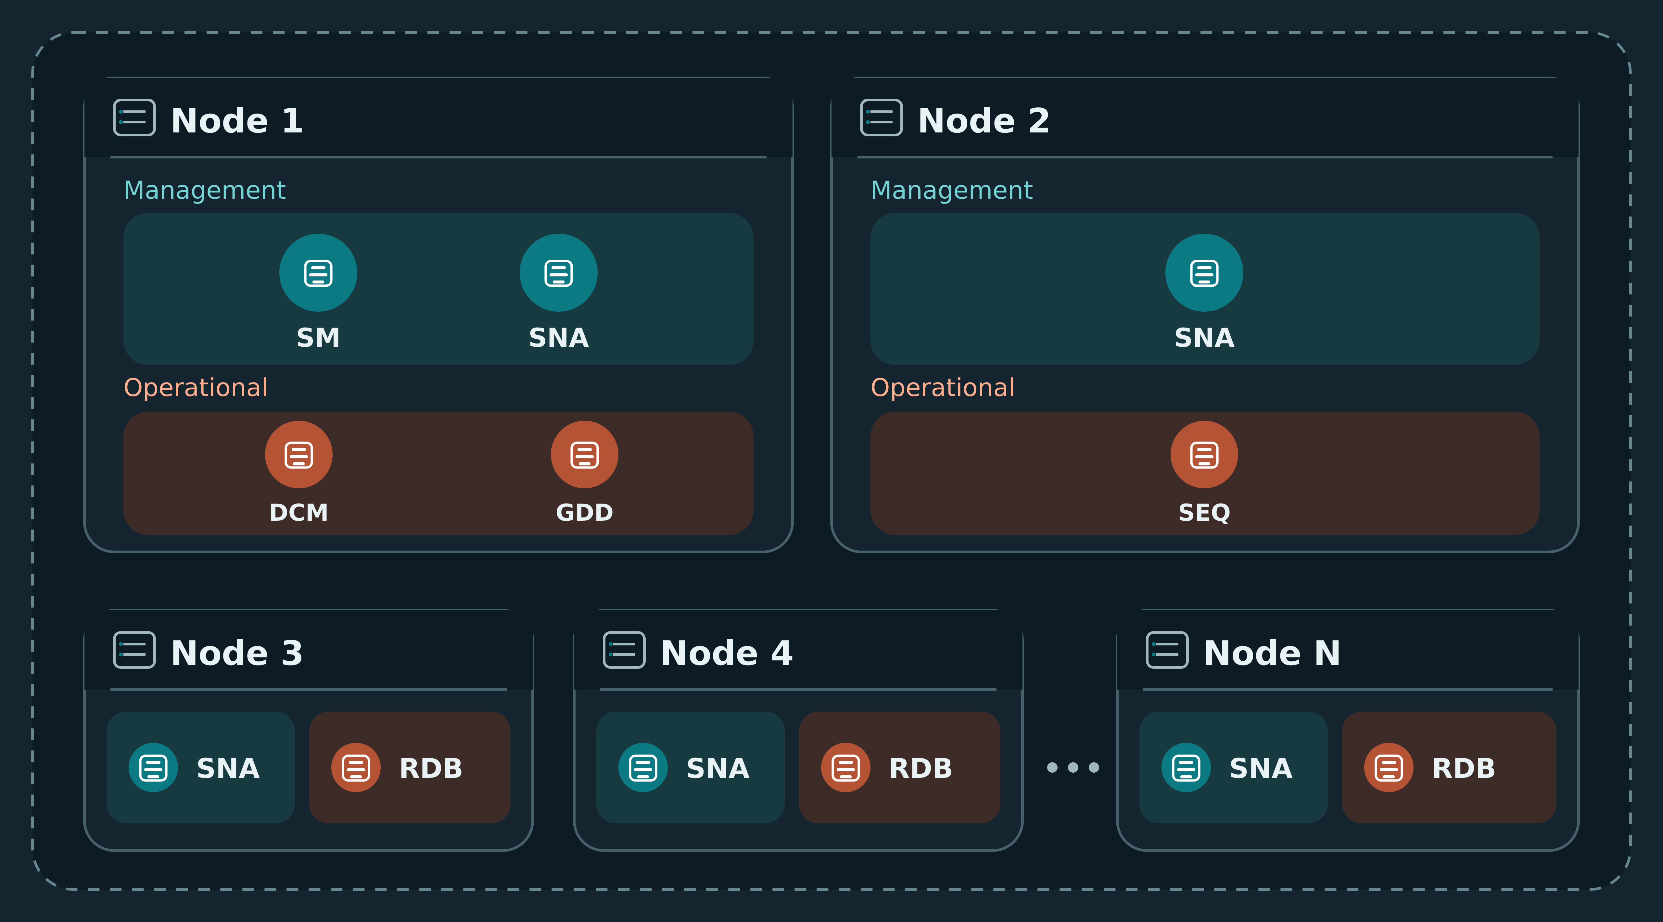Click the SNA label in Node 4
Viewport: 1663px width, 922px height.
(x=718, y=768)
